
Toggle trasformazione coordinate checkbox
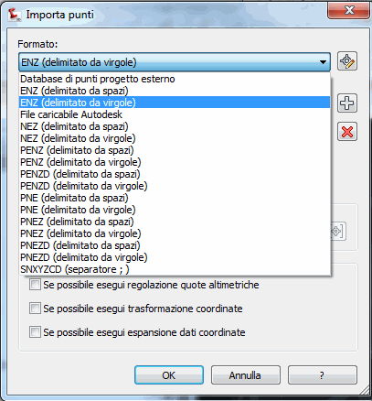(x=35, y=309)
